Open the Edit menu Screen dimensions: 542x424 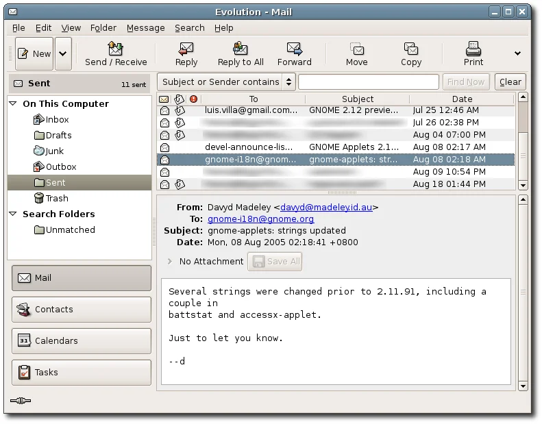(x=44, y=27)
